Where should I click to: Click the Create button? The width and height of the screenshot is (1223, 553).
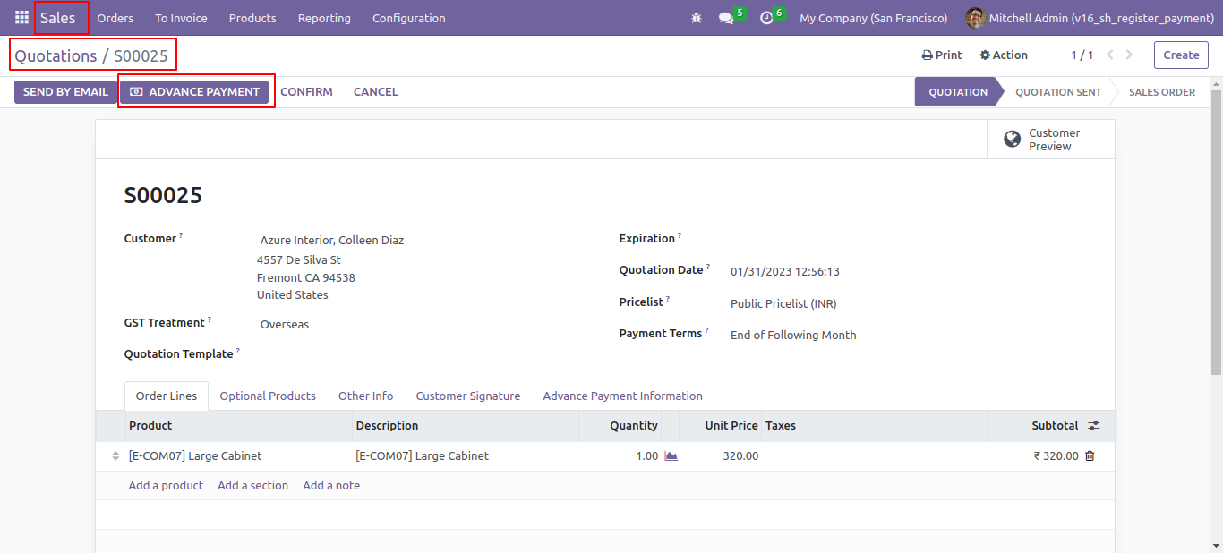point(1181,55)
